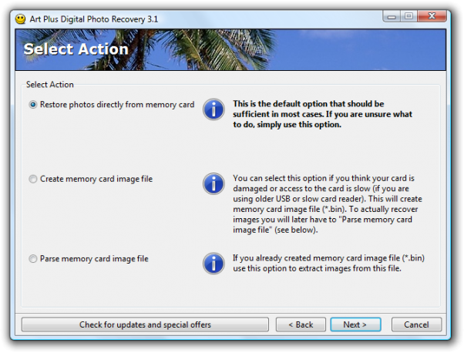
Task: Click the smiley app icon in title bar
Action: 20,19
